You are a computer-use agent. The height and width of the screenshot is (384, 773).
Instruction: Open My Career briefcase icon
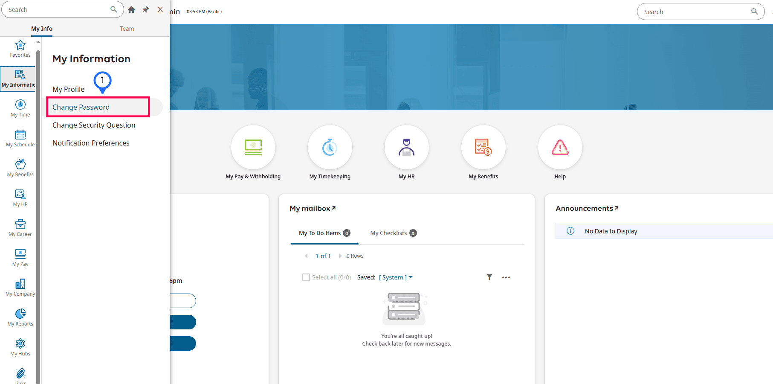[20, 224]
